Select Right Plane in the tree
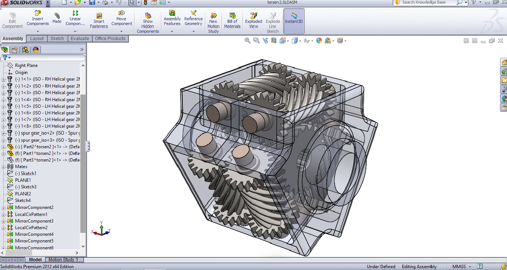 26,65
